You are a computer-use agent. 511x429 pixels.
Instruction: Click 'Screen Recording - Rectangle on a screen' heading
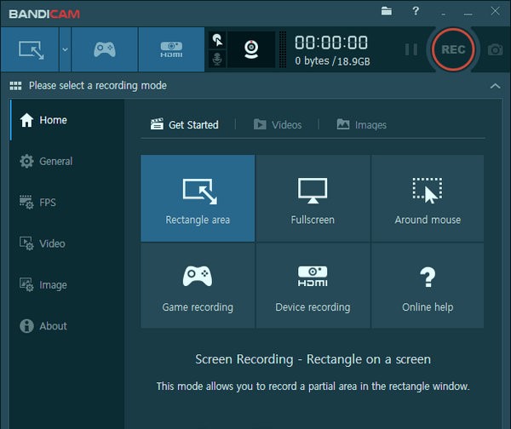click(x=313, y=359)
